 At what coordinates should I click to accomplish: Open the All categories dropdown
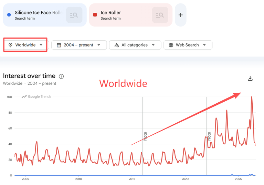pyautogui.click(x=135, y=45)
